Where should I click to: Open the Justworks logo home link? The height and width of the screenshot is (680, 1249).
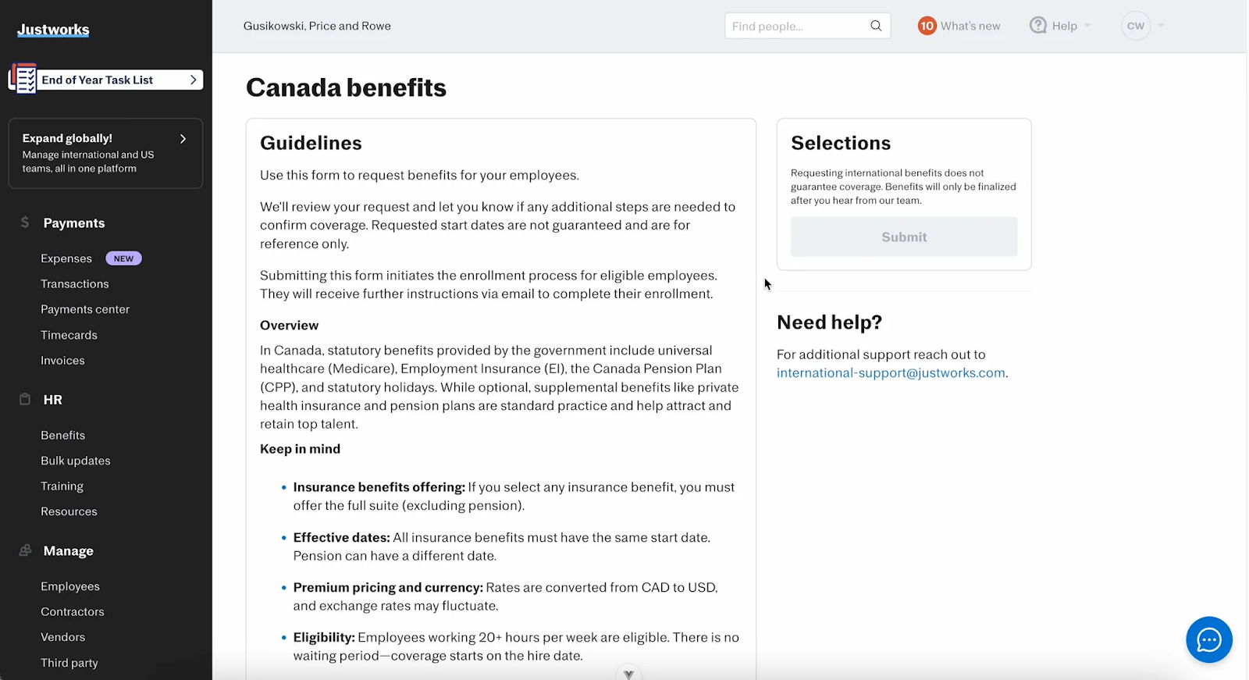pos(53,30)
